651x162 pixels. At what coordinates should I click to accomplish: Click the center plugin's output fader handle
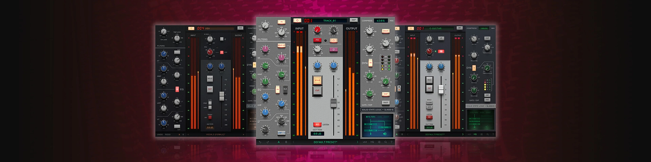pos(334,103)
